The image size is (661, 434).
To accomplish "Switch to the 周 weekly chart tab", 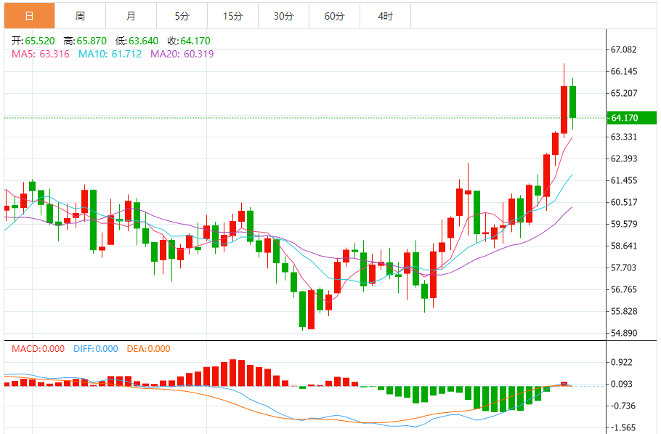I will [80, 16].
